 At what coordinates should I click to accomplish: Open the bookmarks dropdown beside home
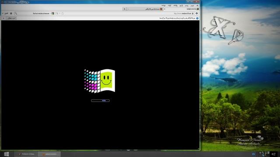pos(6,14)
